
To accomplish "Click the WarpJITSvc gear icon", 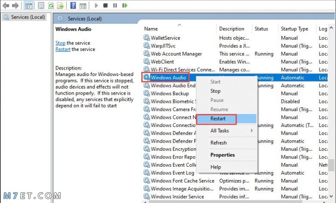I will 146,46.
